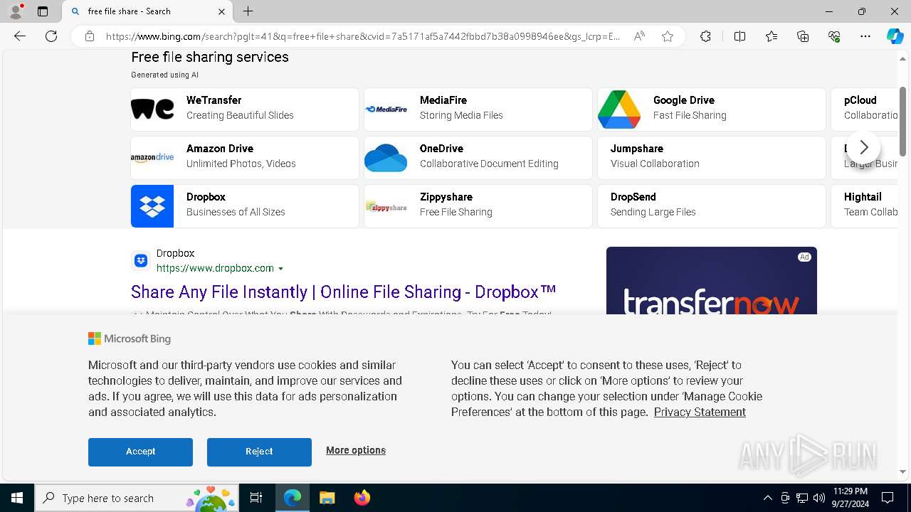Click the MediaFire logo

click(x=386, y=109)
